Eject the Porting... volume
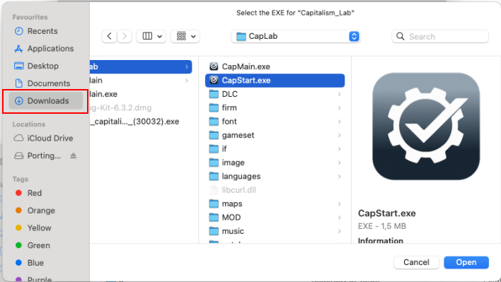This screenshot has height=282, width=501. (x=73, y=155)
